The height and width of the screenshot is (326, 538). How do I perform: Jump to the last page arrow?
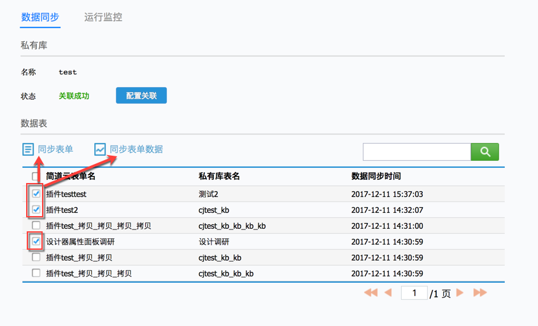pyautogui.click(x=480, y=293)
